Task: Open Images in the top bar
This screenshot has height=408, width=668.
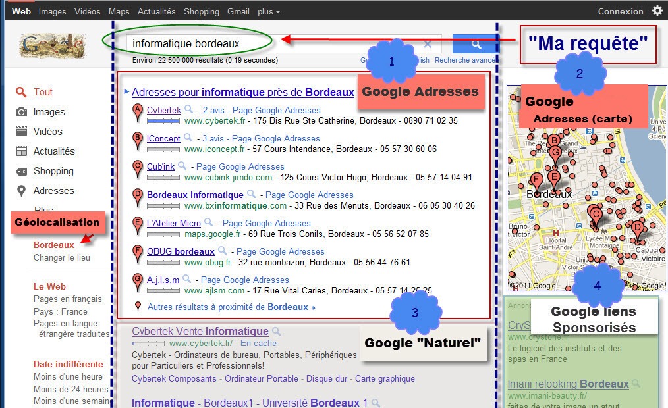Action: [53, 11]
